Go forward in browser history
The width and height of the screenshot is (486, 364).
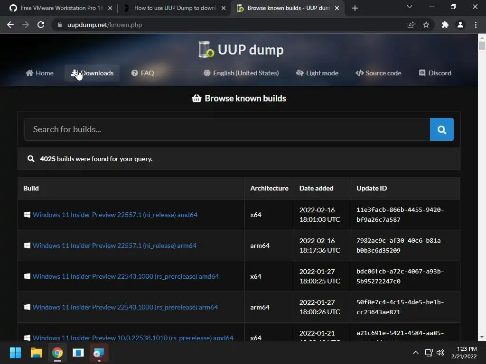(26, 25)
